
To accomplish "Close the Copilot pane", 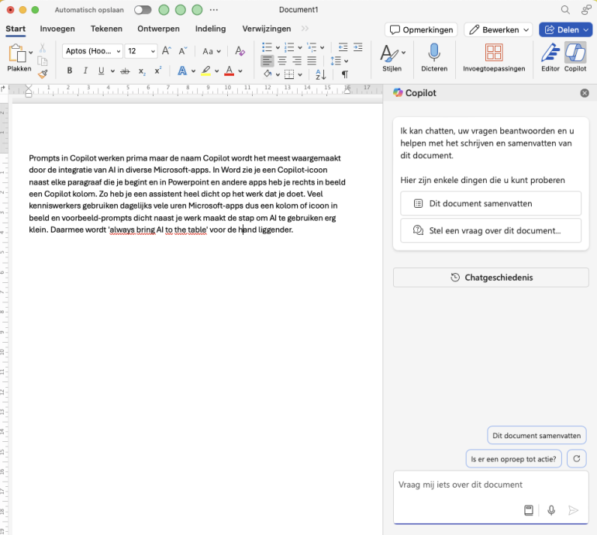I will (585, 93).
